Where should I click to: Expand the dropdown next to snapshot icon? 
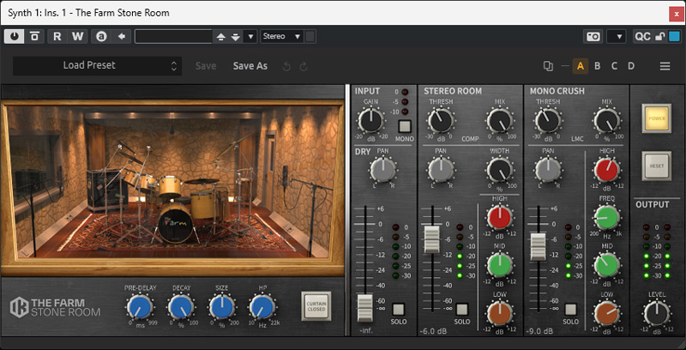pos(616,36)
